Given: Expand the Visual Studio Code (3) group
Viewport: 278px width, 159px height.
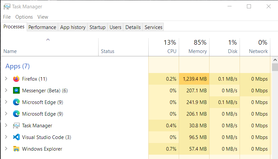Looking at the screenshot, I should pyautogui.click(x=6, y=137).
